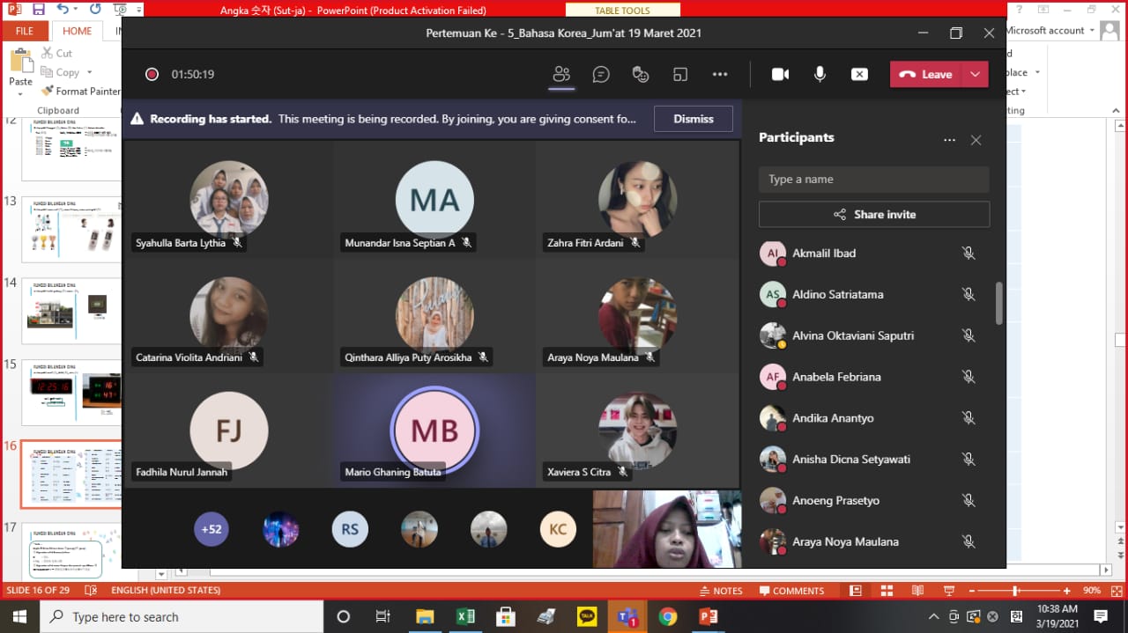Click Microsoft Teams taskbar icon
Image resolution: width=1128 pixels, height=633 pixels.
click(x=627, y=616)
